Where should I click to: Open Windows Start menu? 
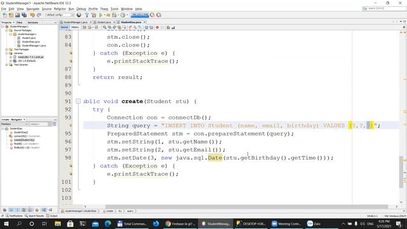6,223
